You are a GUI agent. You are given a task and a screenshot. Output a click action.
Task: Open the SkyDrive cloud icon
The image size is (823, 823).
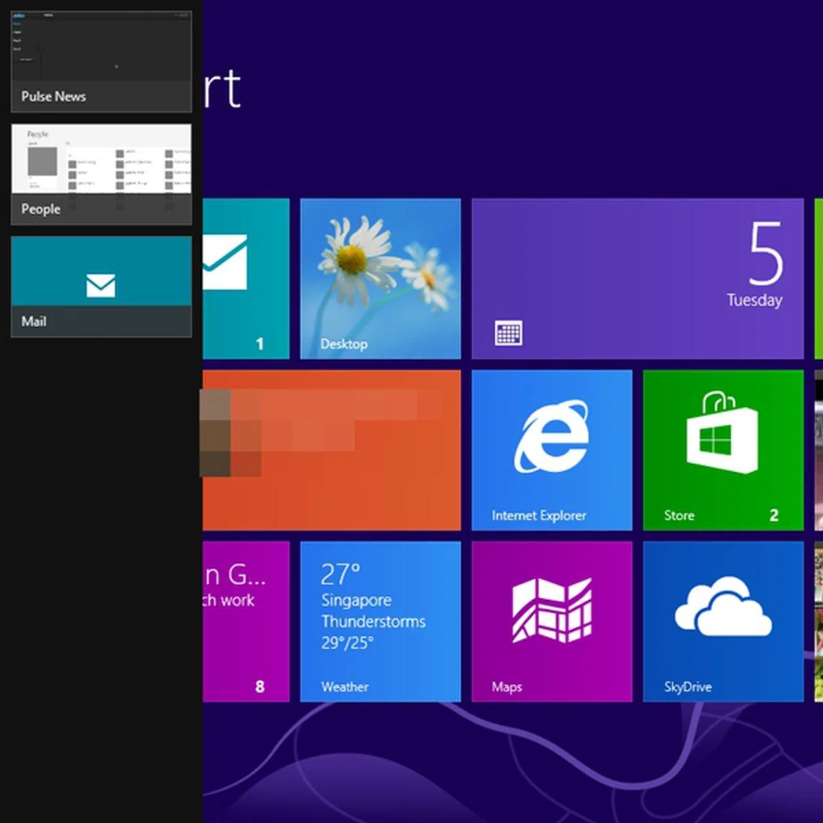pos(723,606)
